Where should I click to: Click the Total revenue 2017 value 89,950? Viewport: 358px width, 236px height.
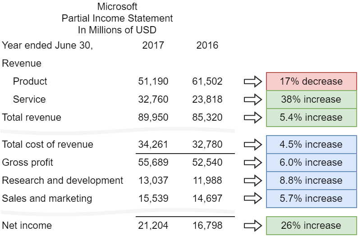153,118
